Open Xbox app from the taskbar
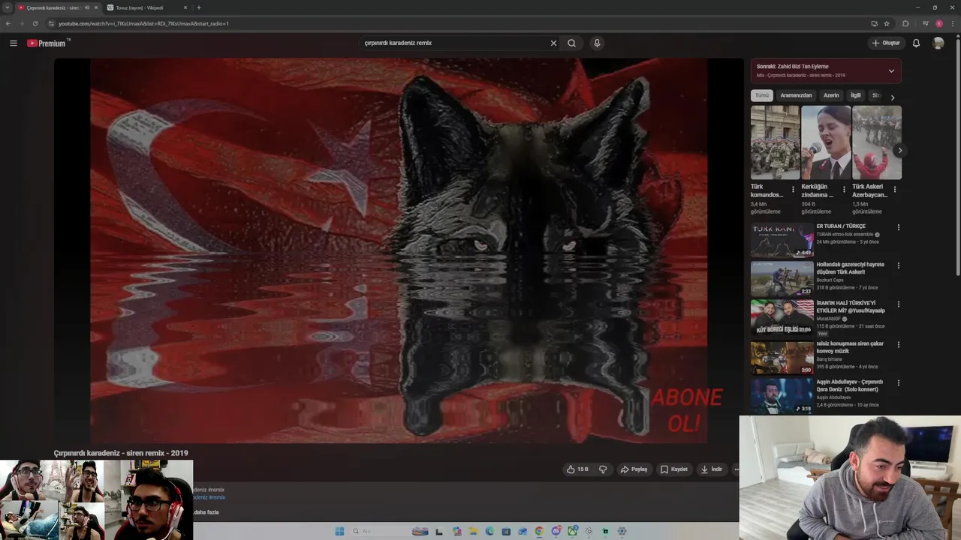Image resolution: width=961 pixels, height=540 pixels. [573, 531]
